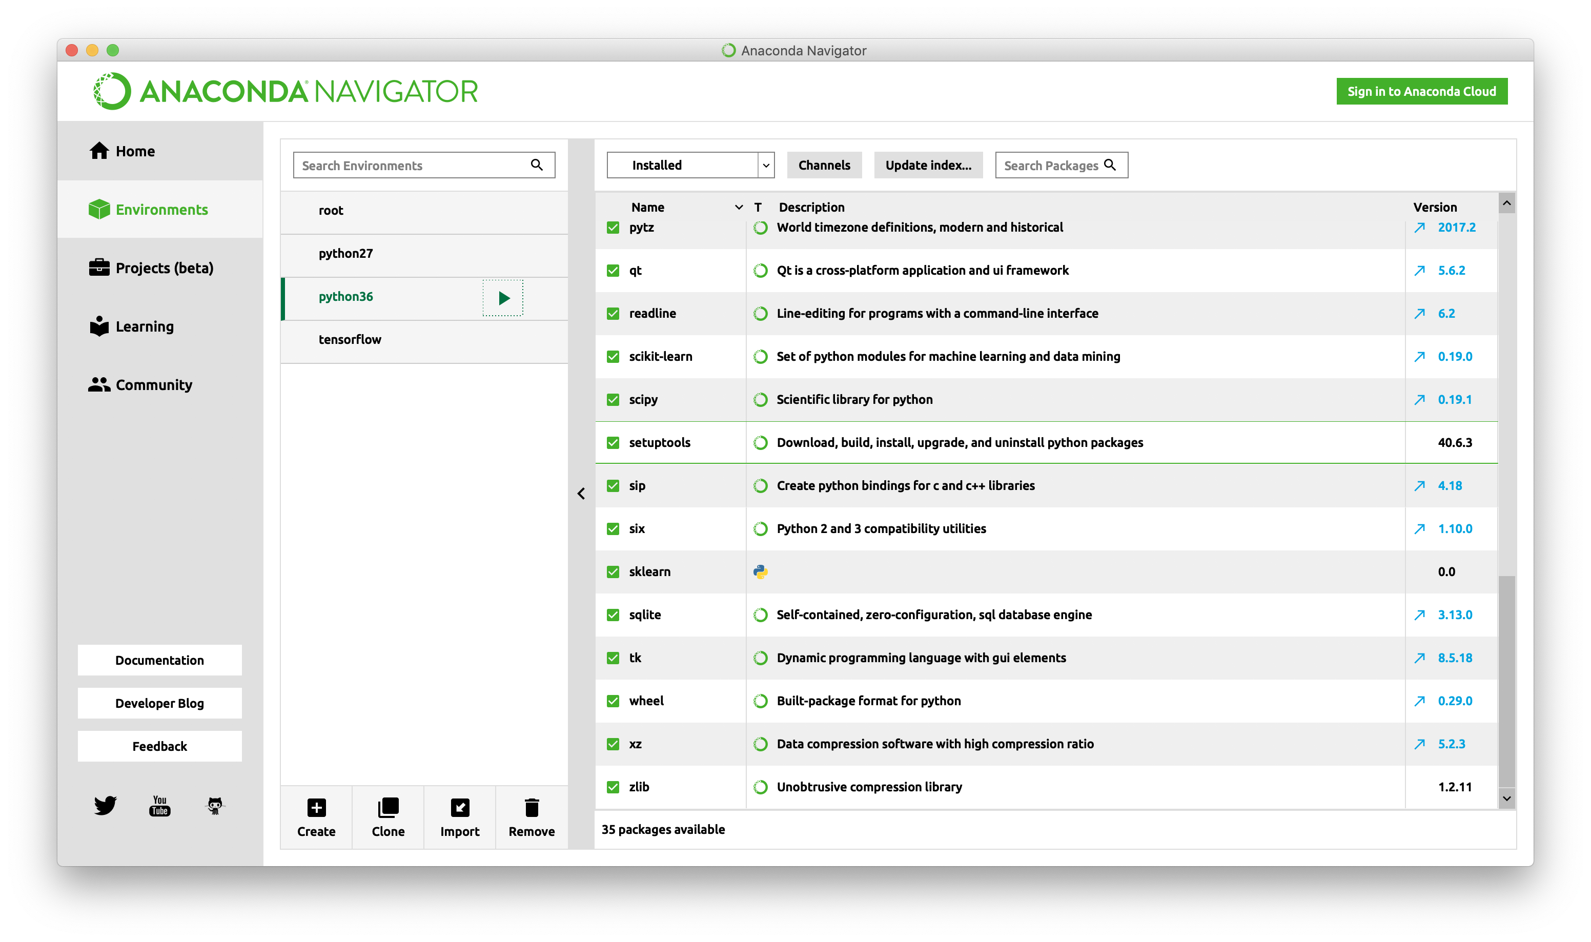
Task: Click the upgrade arrow for tk
Action: [x=1420, y=658]
